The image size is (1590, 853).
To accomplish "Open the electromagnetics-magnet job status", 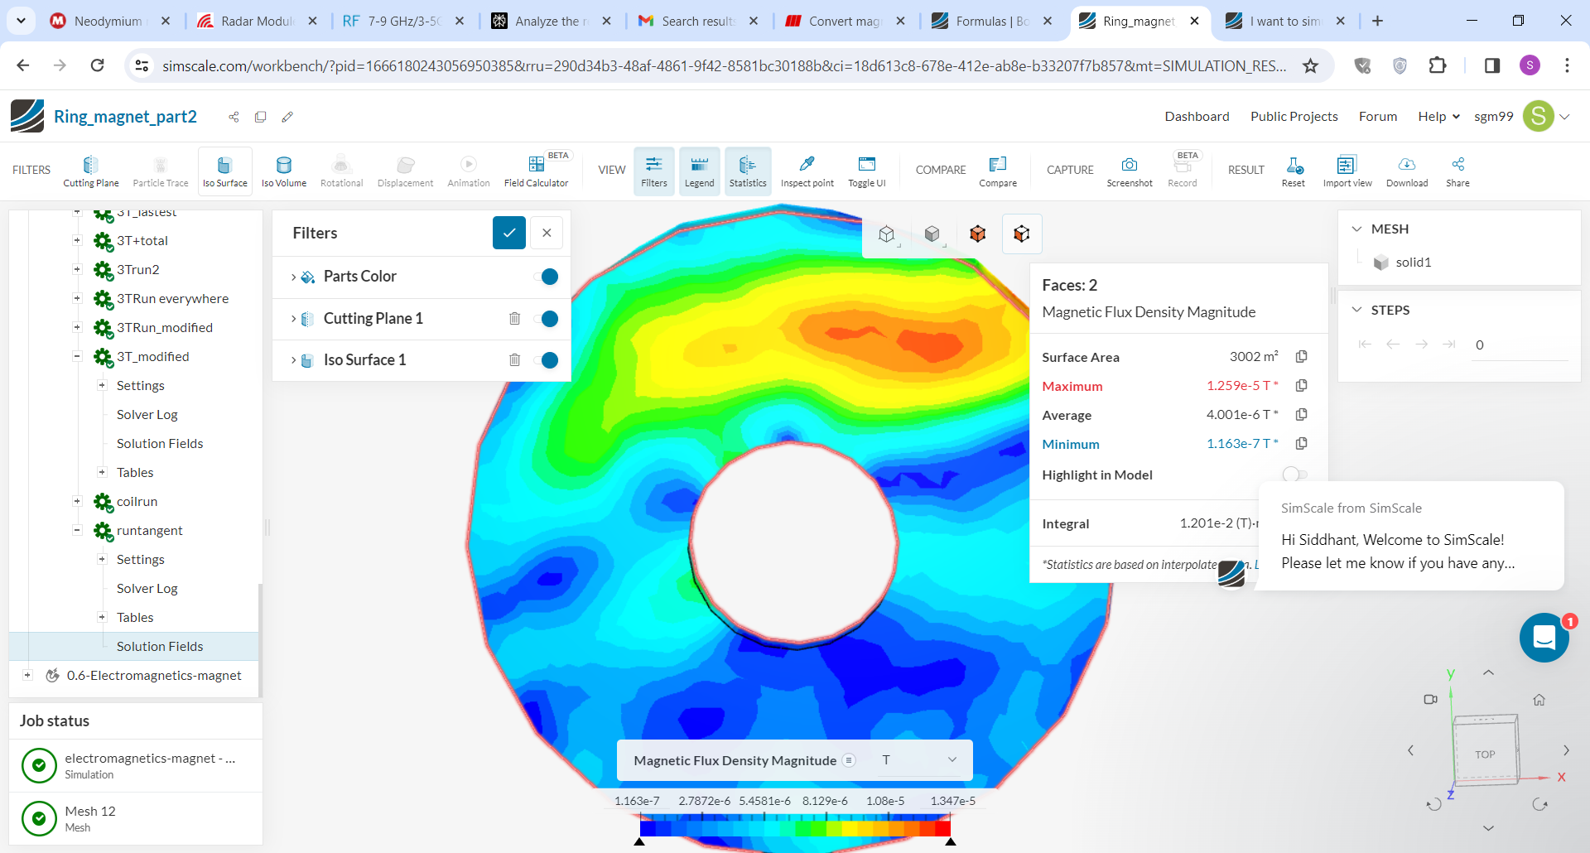I will click(136, 765).
